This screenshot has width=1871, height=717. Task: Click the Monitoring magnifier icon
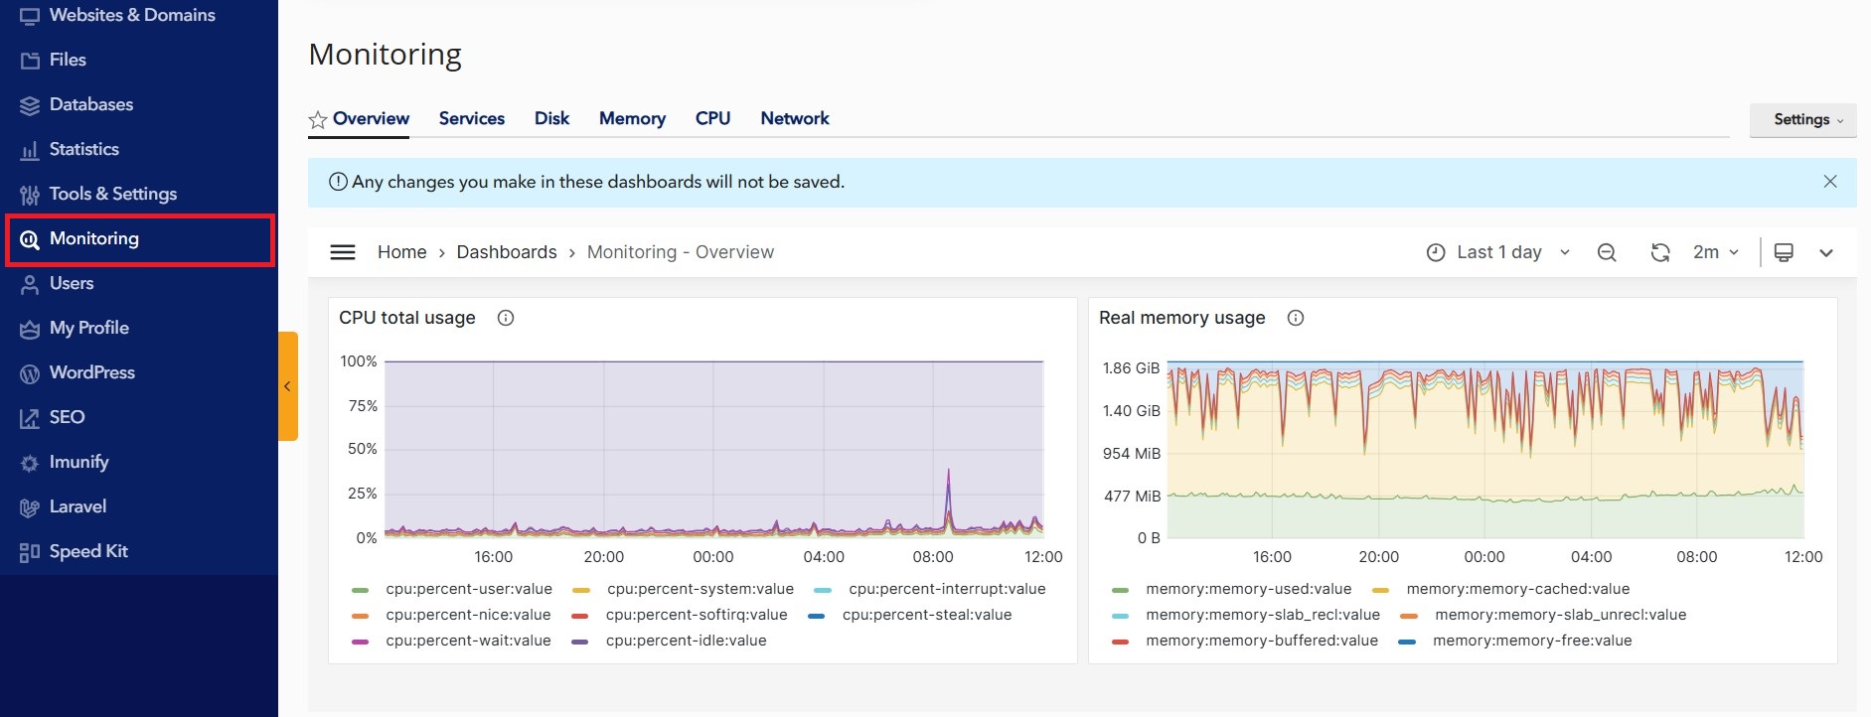pyautogui.click(x=30, y=239)
